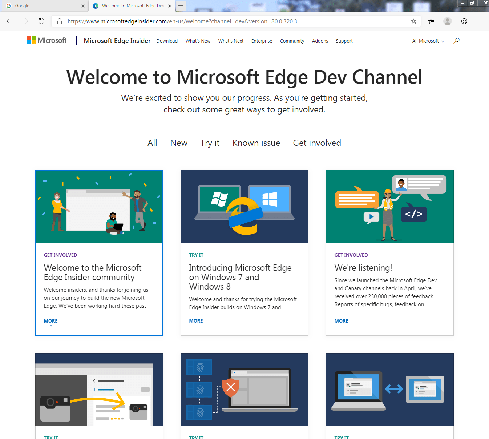Click the We're listening! heading

(363, 268)
